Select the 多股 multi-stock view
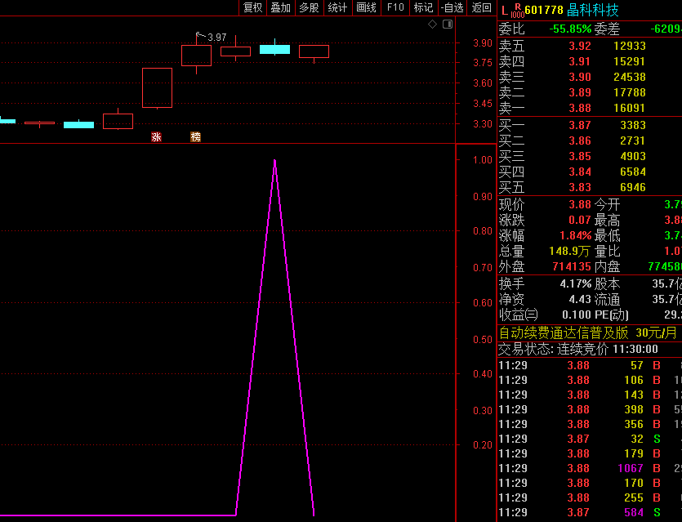This screenshot has height=522, width=682. point(309,7)
